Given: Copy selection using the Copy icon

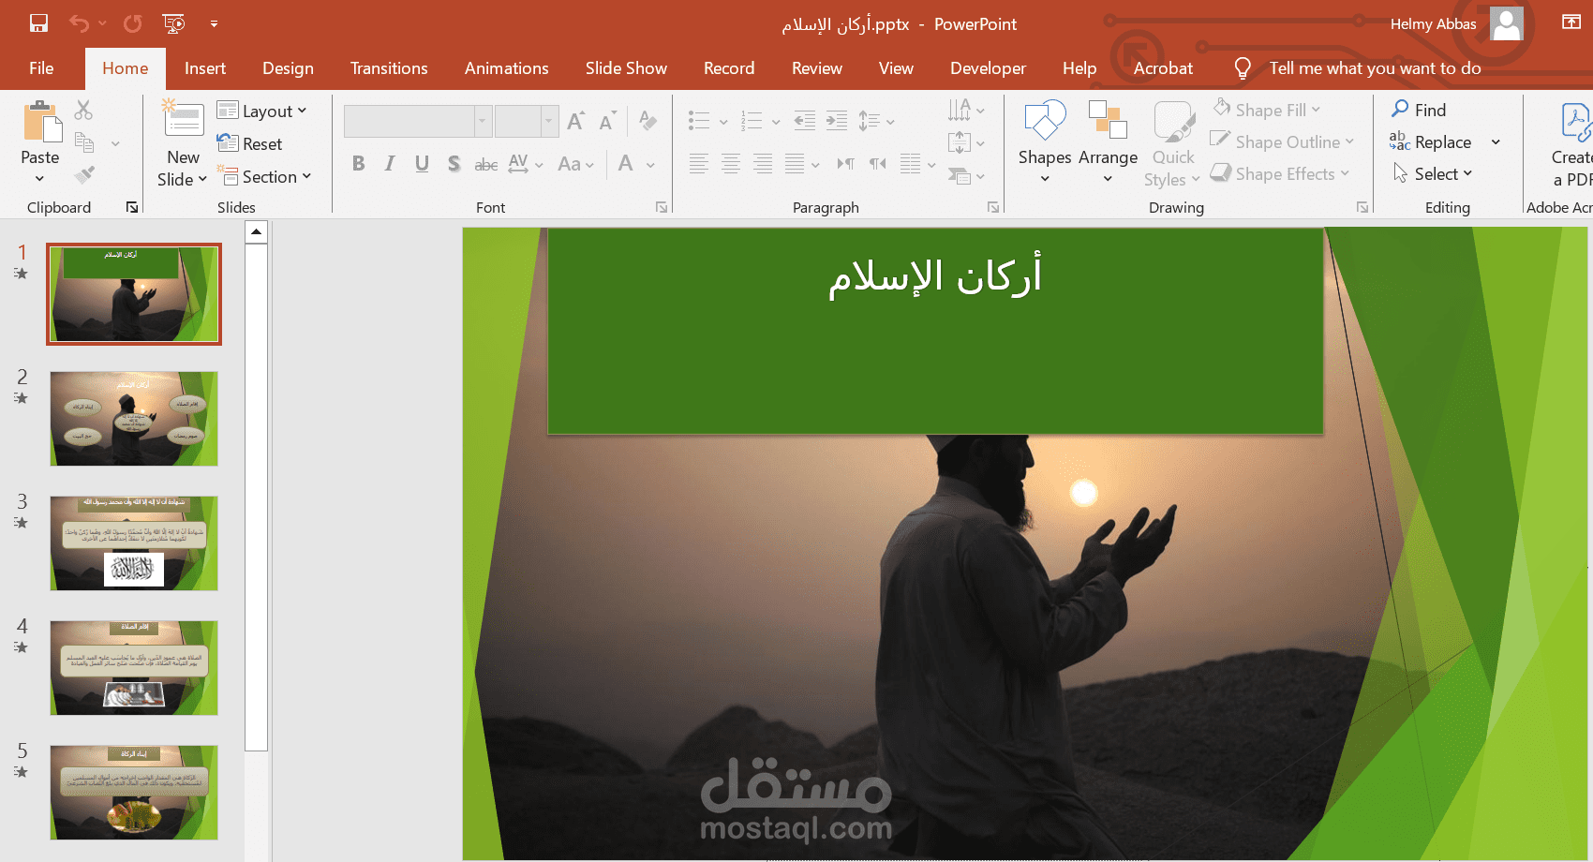Looking at the screenshot, I should 84,142.
